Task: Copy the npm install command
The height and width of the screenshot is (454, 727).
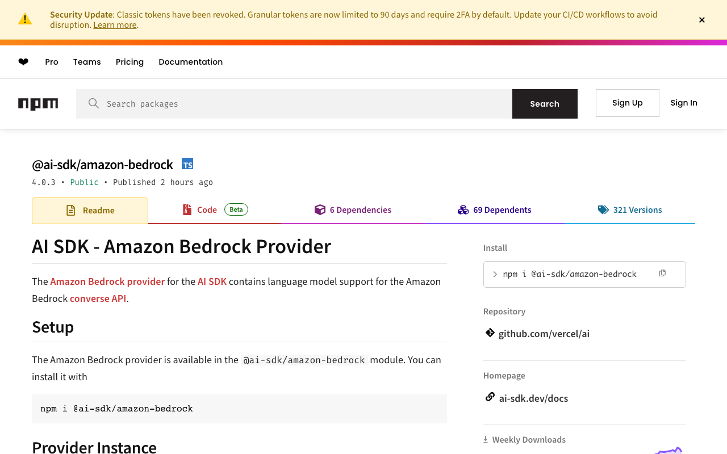Action: click(x=662, y=274)
